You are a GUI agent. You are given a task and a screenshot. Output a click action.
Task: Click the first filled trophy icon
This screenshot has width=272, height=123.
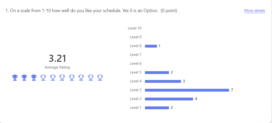point(15,77)
